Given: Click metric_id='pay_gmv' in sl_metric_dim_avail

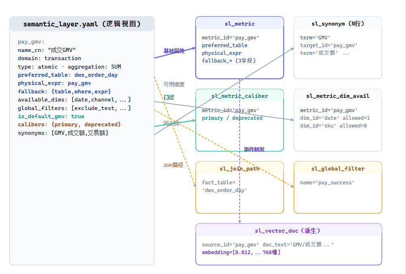Looking at the screenshot, I should [x=329, y=110].
